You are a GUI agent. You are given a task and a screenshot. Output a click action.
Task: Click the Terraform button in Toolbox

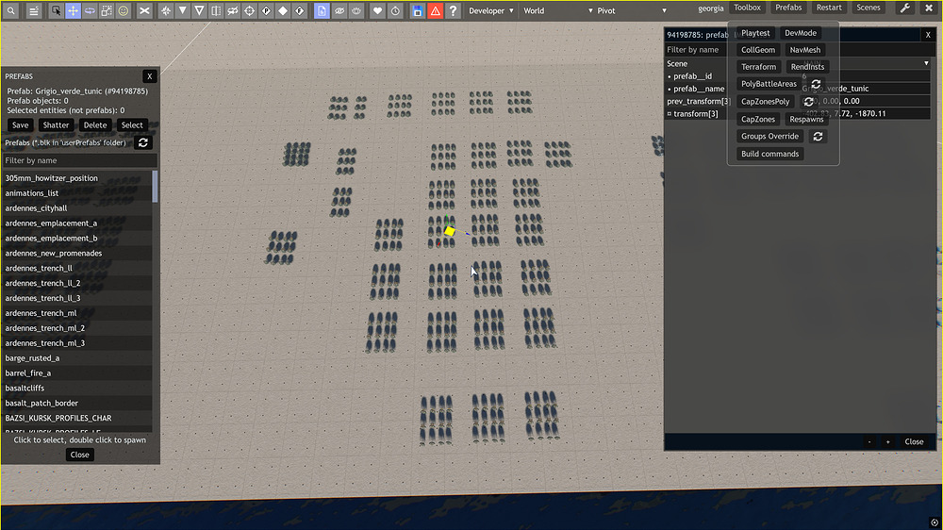point(758,67)
